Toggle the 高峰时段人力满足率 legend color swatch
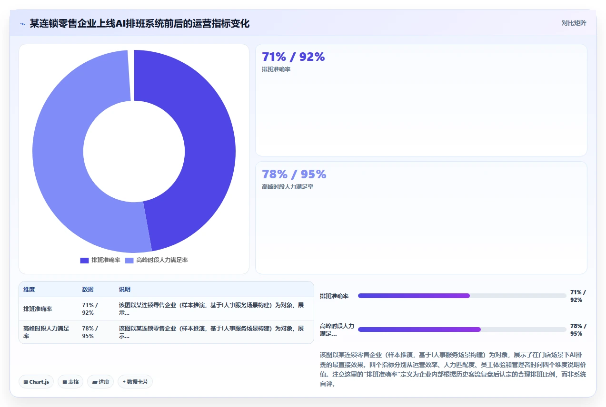The image size is (606, 407). tap(129, 260)
